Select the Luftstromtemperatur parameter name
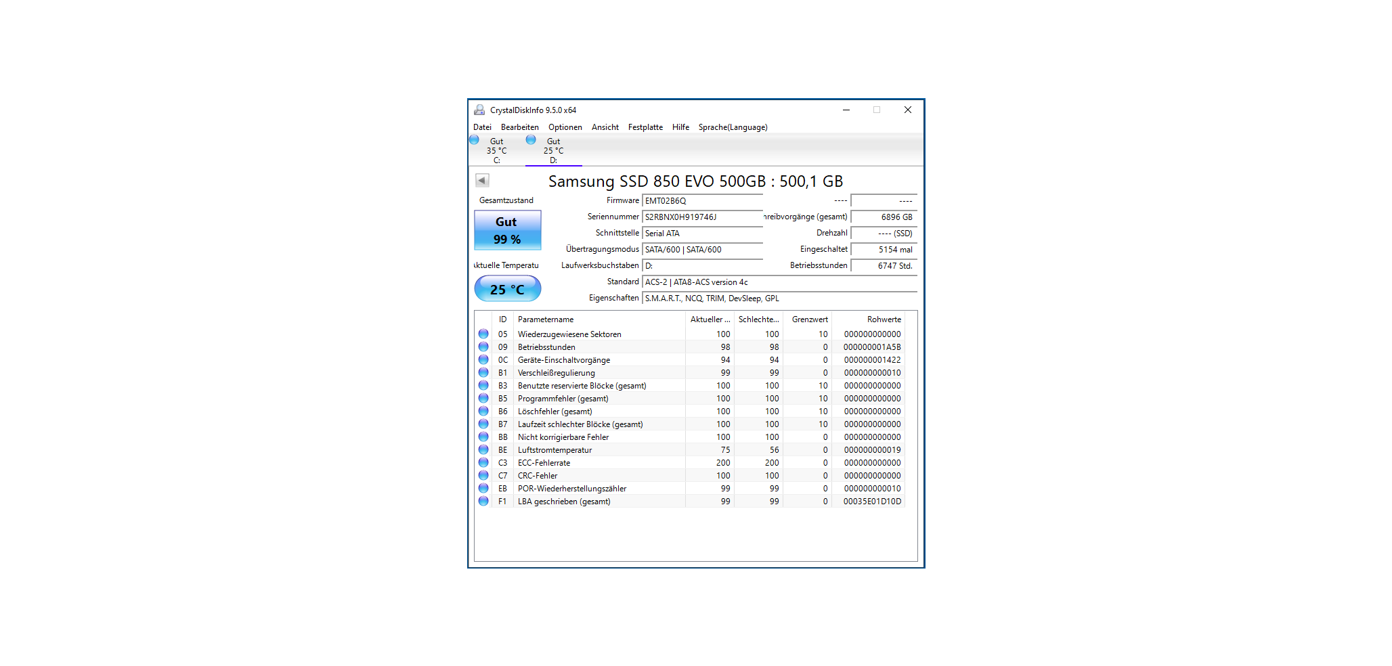The width and height of the screenshot is (1392, 666). pos(554,450)
